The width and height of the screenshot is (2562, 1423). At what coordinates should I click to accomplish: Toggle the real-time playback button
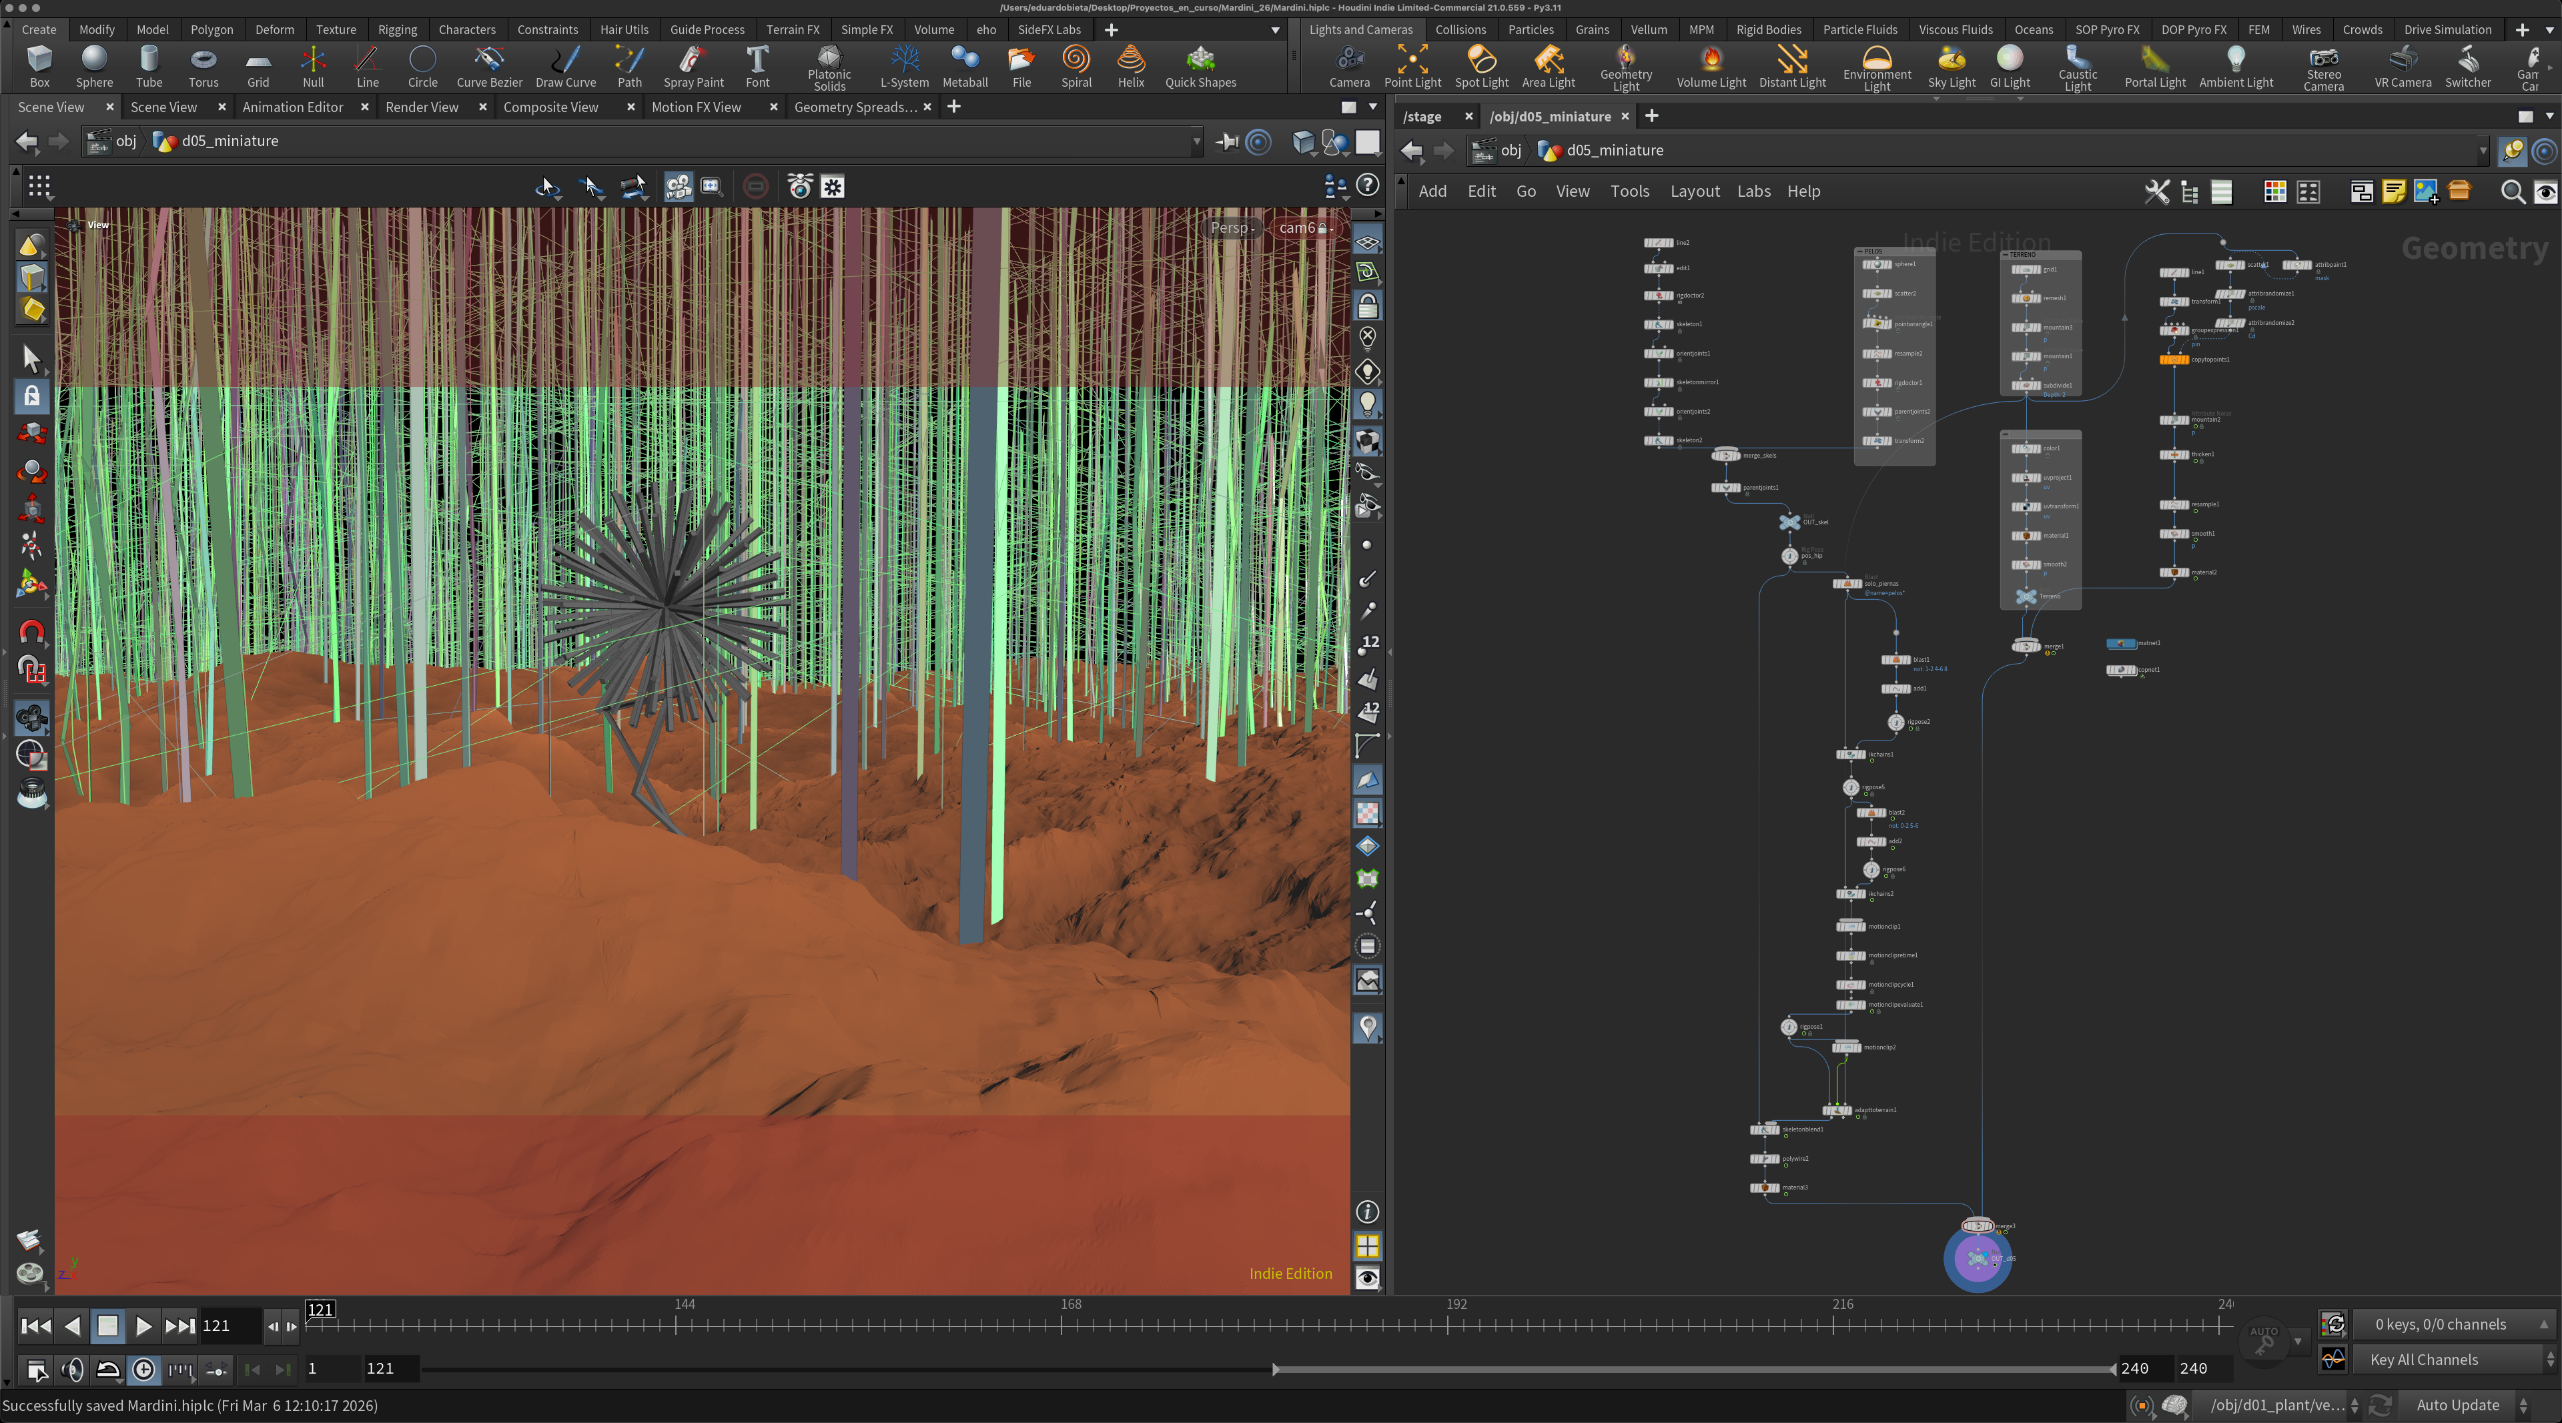coord(144,1370)
